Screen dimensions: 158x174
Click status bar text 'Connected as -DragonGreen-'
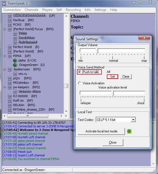pyautogui.click(x=24, y=170)
